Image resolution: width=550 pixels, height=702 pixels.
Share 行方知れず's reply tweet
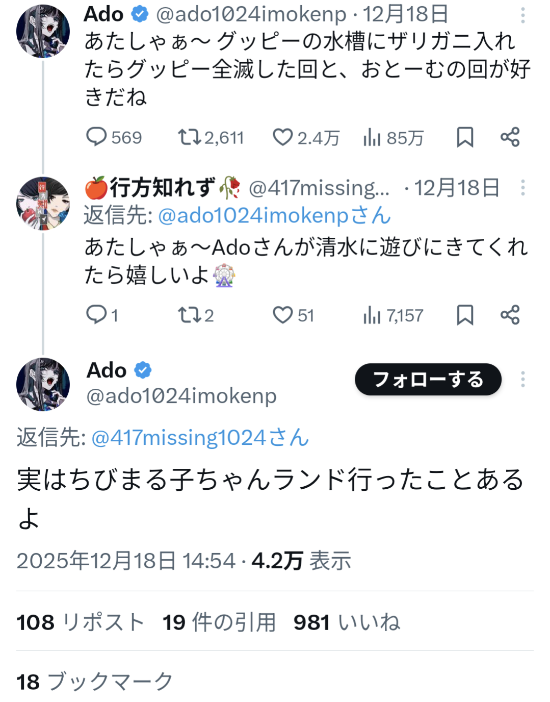[x=510, y=315]
